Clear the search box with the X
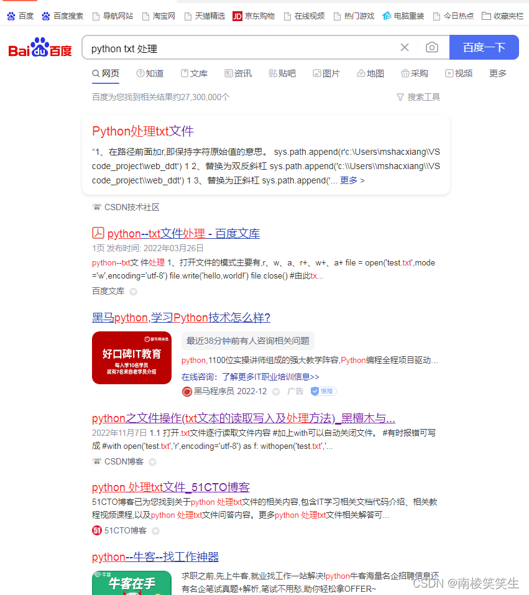This screenshot has width=529, height=595. pyautogui.click(x=405, y=47)
